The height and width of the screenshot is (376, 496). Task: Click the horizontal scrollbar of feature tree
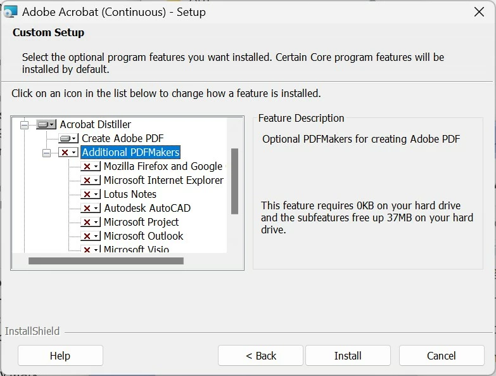106,261
